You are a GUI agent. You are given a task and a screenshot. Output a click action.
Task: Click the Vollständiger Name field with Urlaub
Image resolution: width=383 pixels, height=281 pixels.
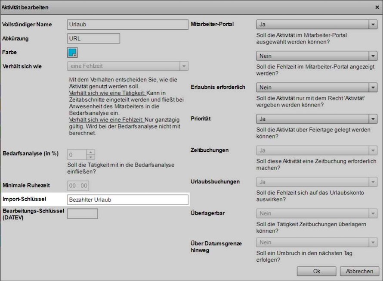point(128,25)
